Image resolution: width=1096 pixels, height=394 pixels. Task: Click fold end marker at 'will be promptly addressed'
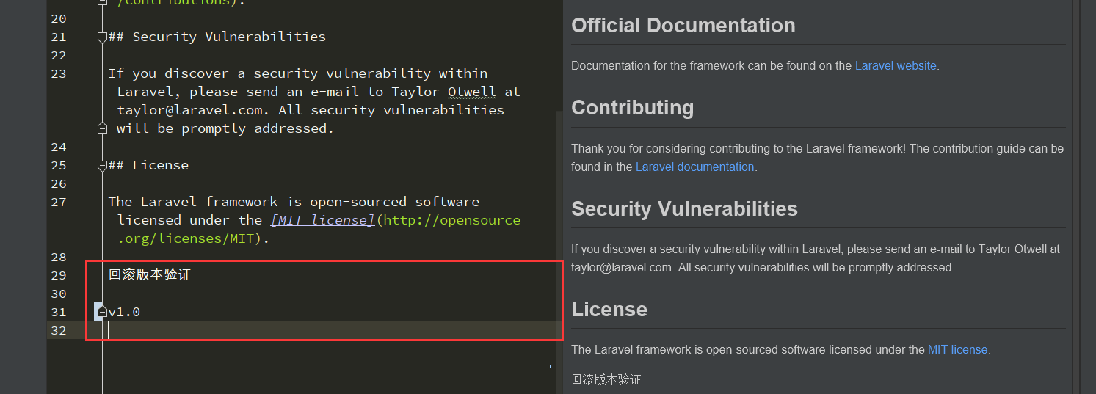(x=102, y=128)
